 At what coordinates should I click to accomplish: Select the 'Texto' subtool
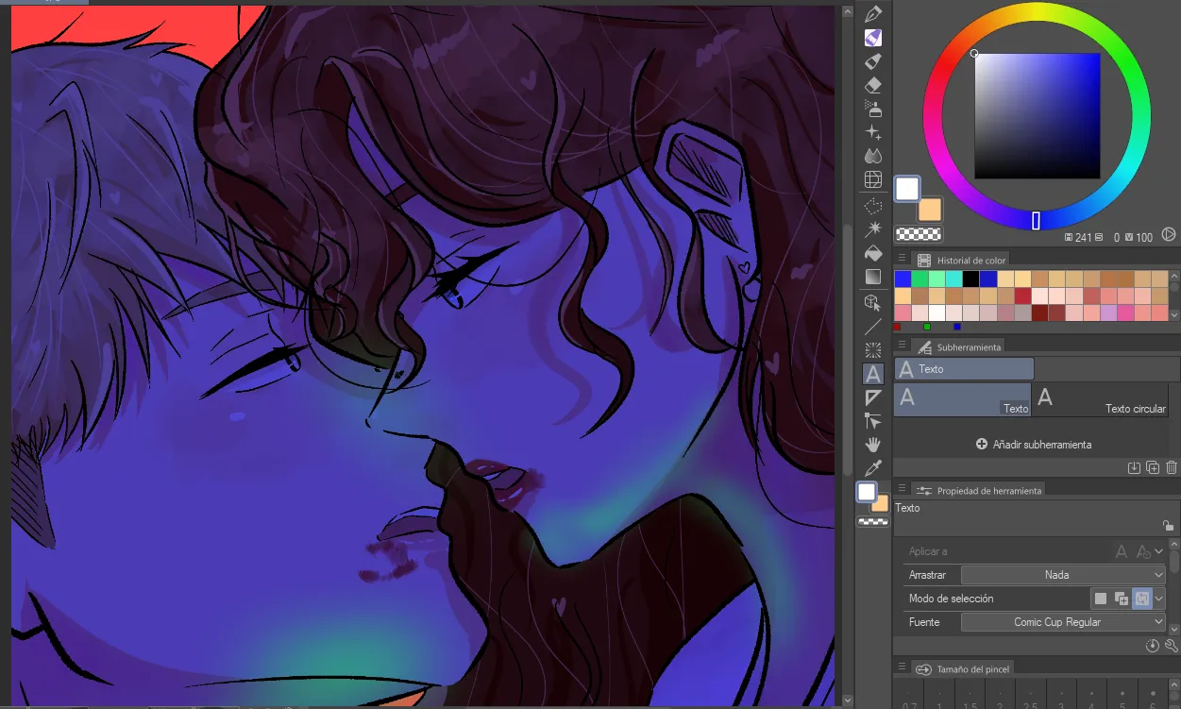(x=962, y=399)
